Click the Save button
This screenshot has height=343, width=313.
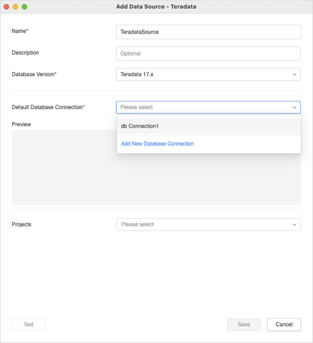click(x=244, y=324)
